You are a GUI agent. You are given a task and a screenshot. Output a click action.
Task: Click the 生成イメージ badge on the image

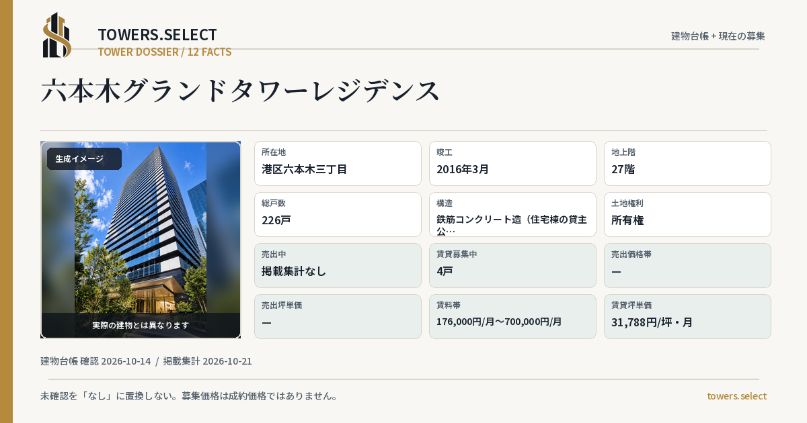[84, 159]
